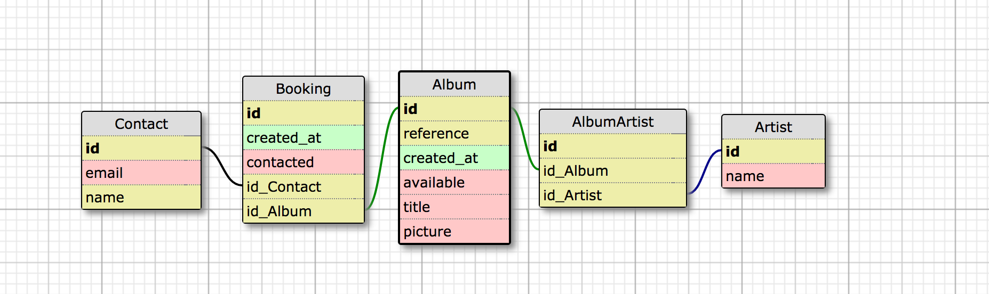Click the email field in Contact
This screenshot has width=989, height=294.
141,173
